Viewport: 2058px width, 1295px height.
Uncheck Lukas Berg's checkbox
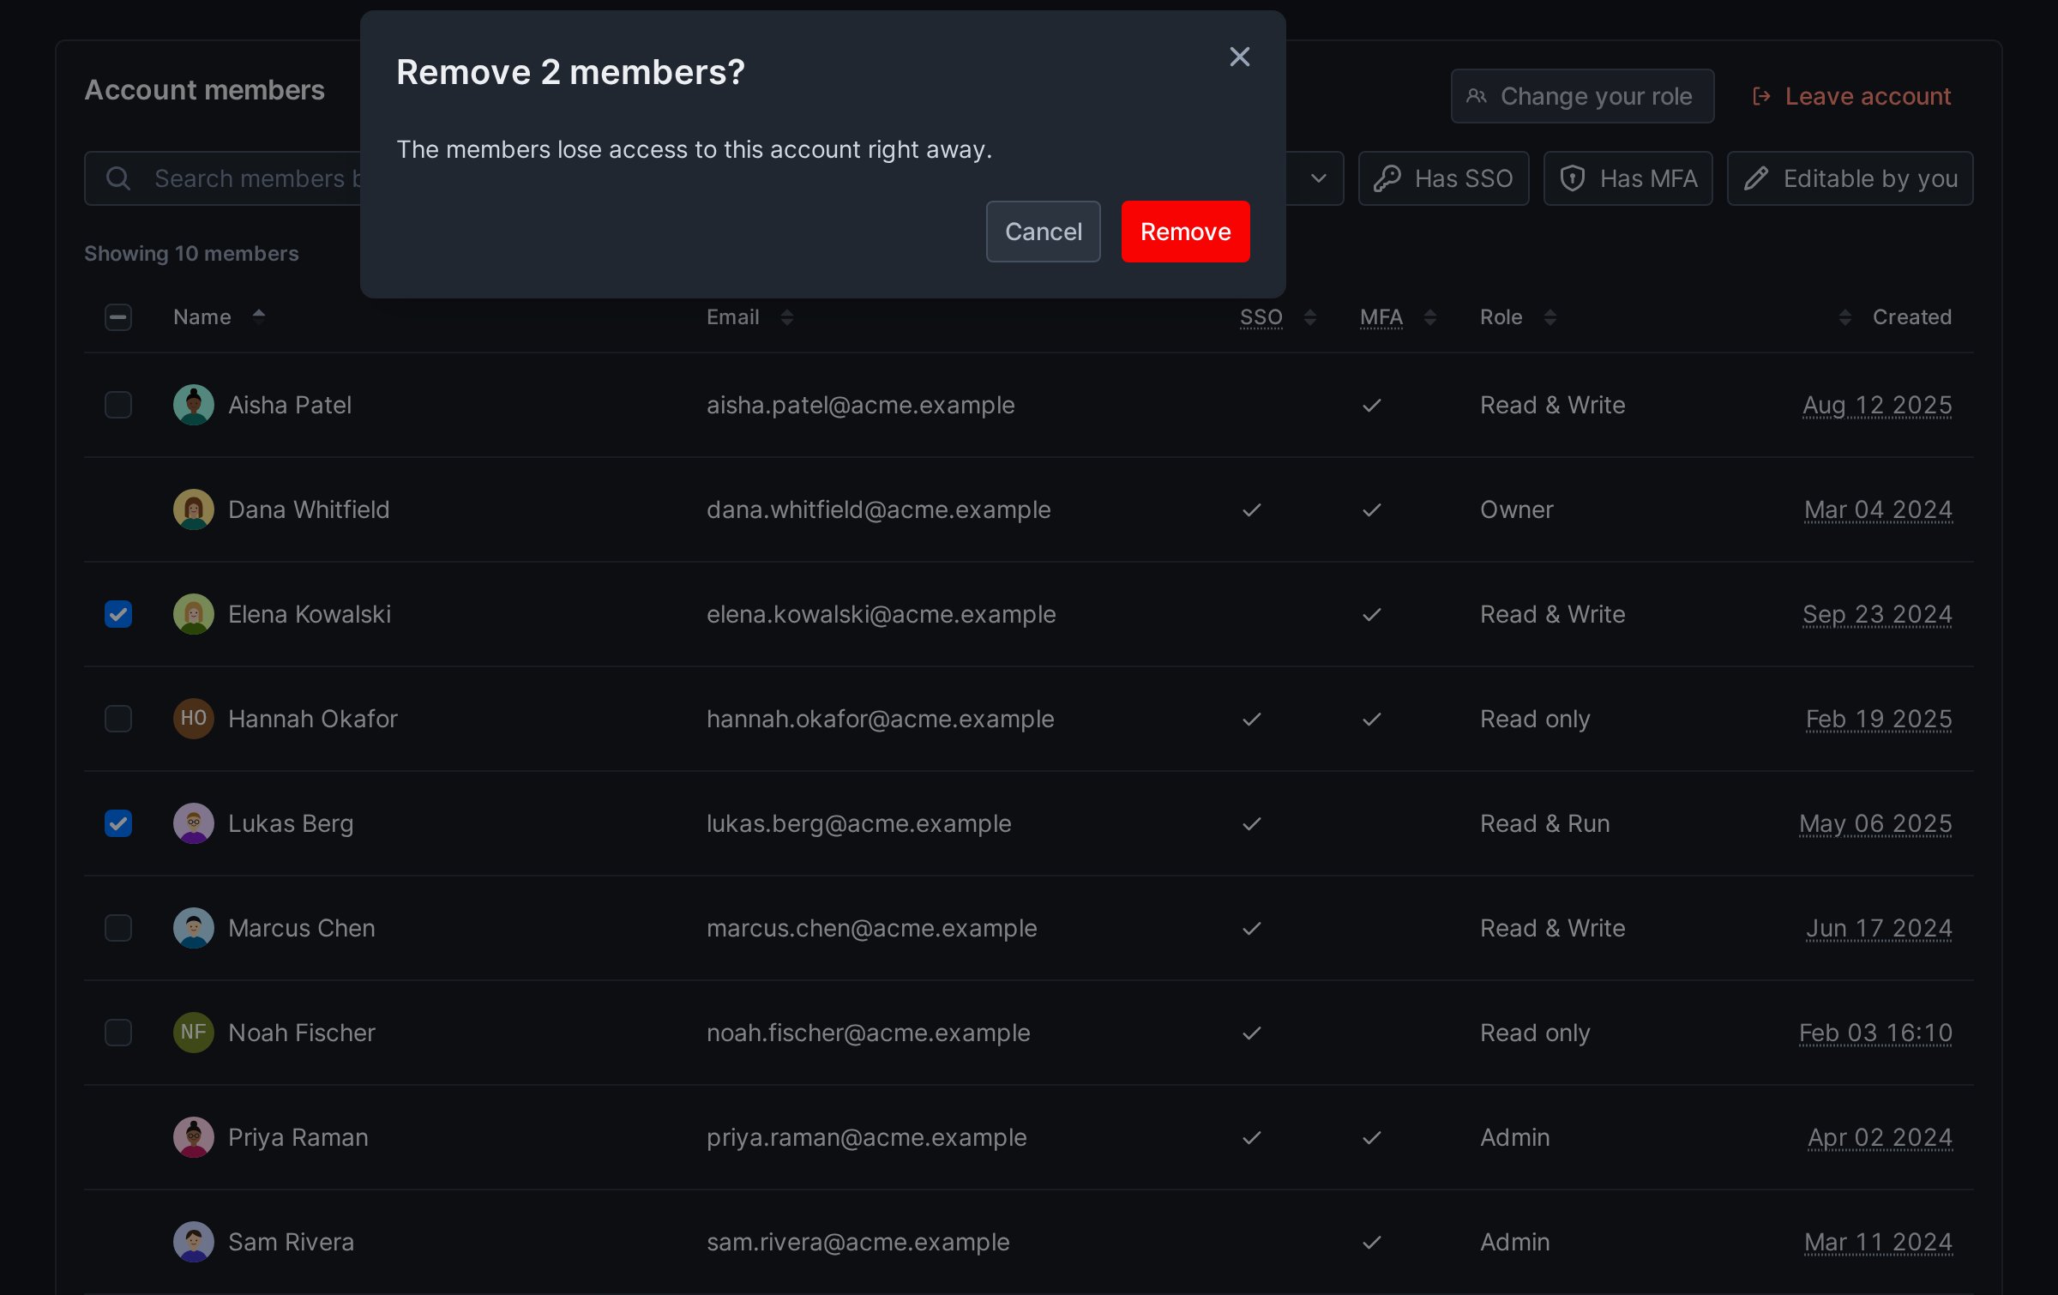(x=118, y=823)
